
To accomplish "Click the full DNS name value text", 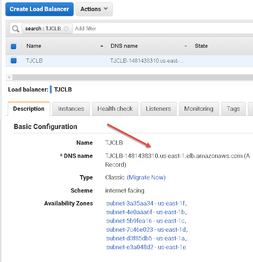I will pyautogui.click(x=178, y=160).
